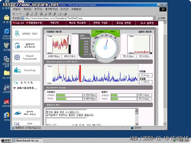Click the Forward arrow in the toolbar
The width and height of the screenshot is (191, 143).
pos(20,14)
